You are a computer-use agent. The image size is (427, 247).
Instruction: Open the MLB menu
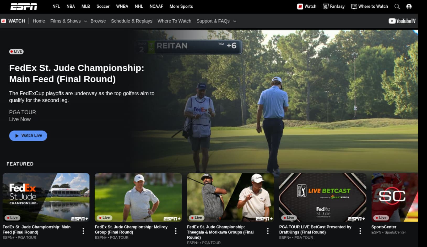click(x=86, y=7)
